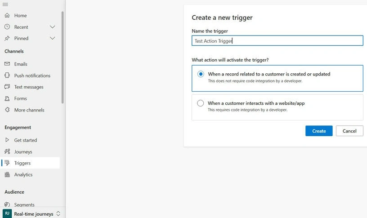Open More channels icon

(7, 110)
